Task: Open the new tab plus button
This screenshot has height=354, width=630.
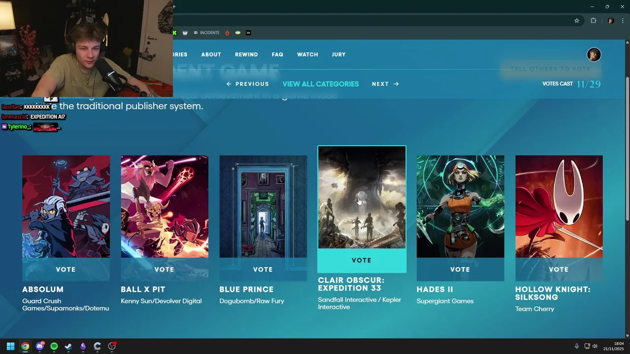Action: point(174,6)
